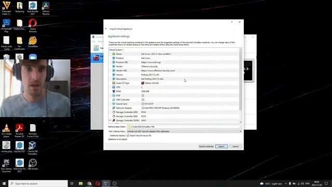The width and height of the screenshot is (332, 187).
Task: Select the Description row value
Action: tap(153, 79)
